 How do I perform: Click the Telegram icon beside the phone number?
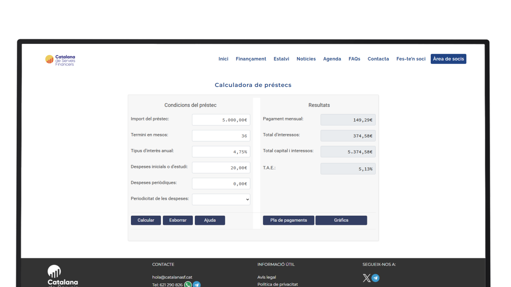pyautogui.click(x=196, y=285)
